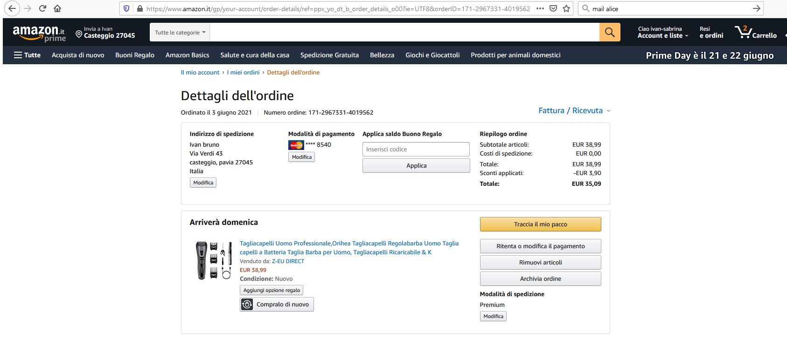Open the Tutte le categorie dropdown
The width and height of the screenshot is (787, 339).
tap(180, 32)
